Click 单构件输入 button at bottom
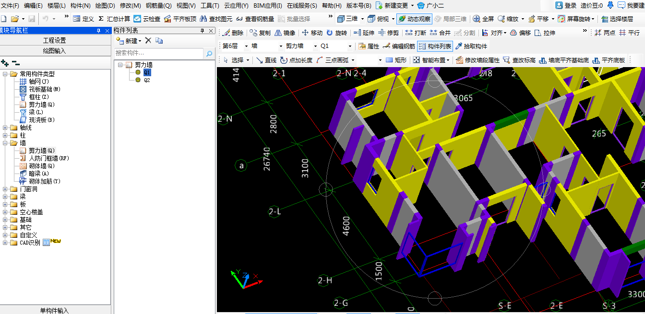Viewport: 645px width, 314px height. click(x=55, y=311)
